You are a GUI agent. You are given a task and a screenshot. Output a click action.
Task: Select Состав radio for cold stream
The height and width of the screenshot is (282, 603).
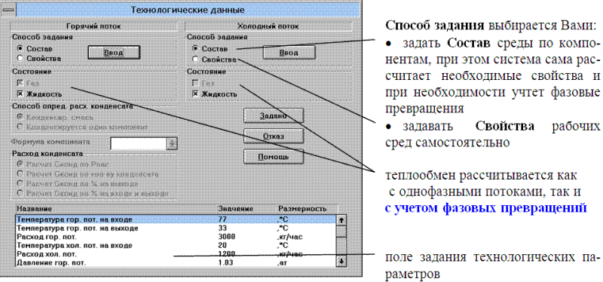pyautogui.click(x=196, y=49)
